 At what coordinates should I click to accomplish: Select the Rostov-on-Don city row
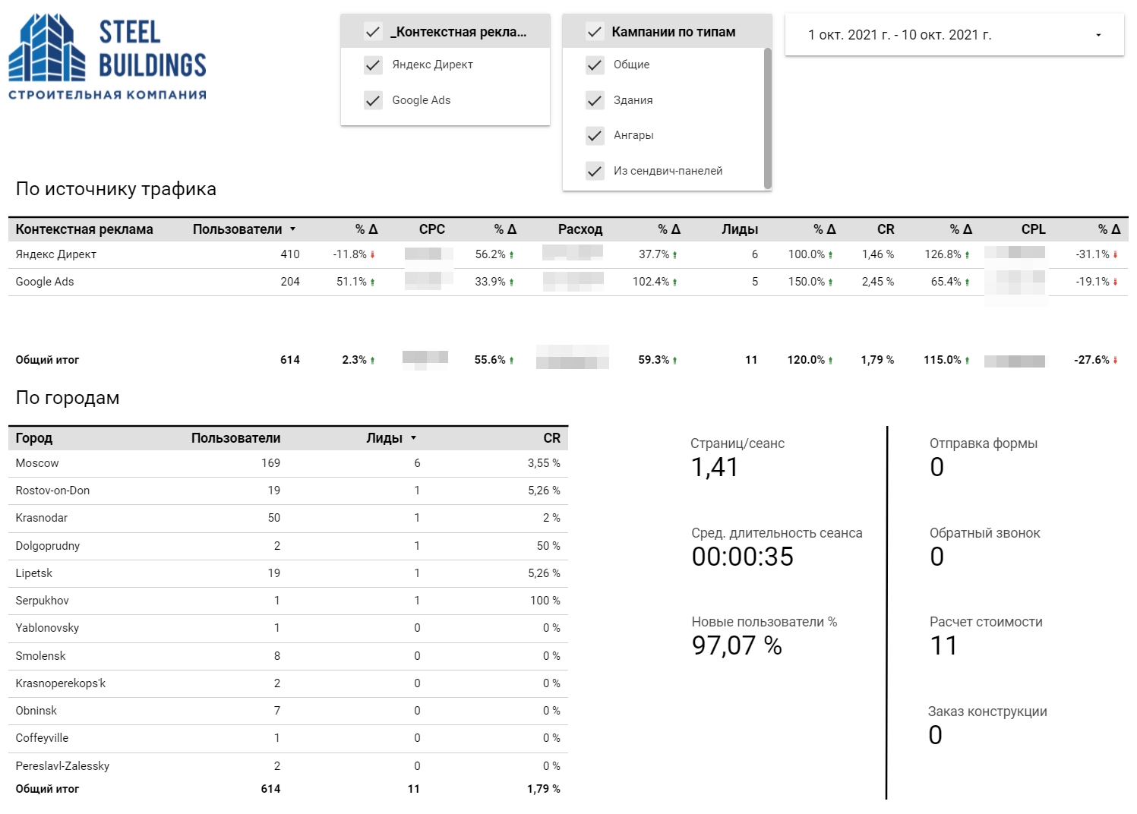(x=289, y=491)
